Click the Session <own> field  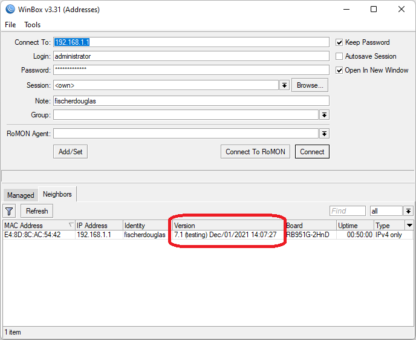point(166,85)
